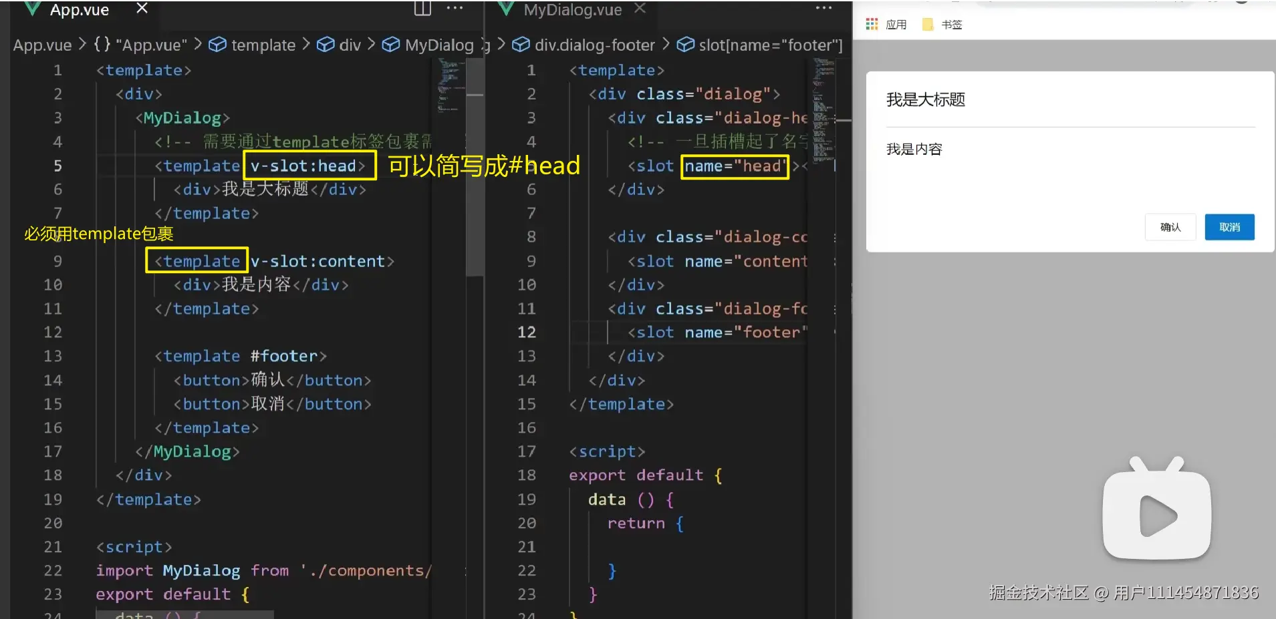Click the minimap of the MyDialog.vue editor
Viewport: 1276px width, 619px height.
(x=823, y=110)
